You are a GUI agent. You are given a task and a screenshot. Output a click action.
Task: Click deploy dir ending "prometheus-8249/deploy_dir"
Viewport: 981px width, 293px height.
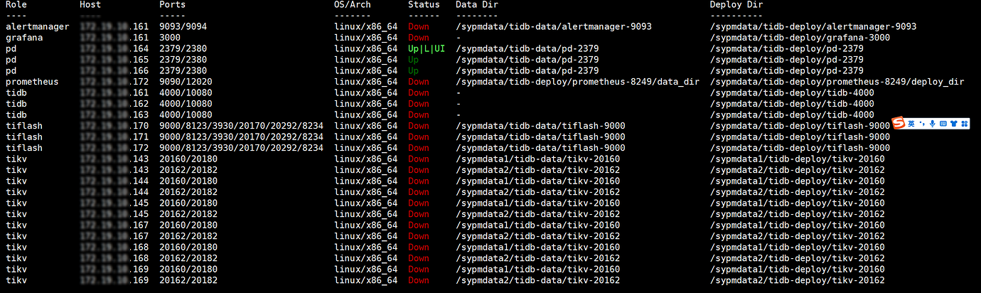[837, 82]
